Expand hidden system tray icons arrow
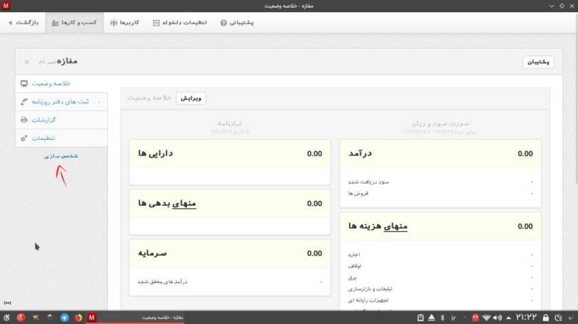 coord(509,318)
